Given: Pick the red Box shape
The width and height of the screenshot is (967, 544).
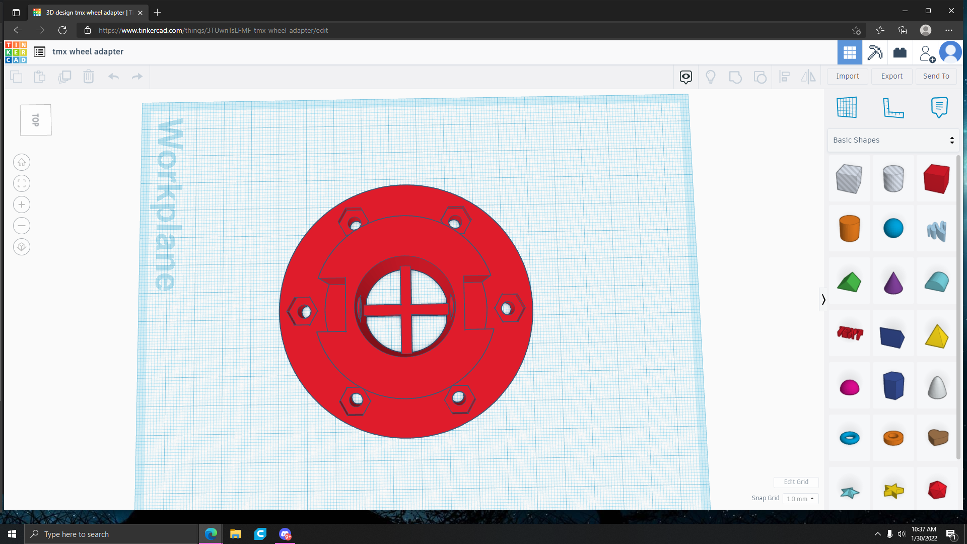Looking at the screenshot, I should click(x=936, y=179).
